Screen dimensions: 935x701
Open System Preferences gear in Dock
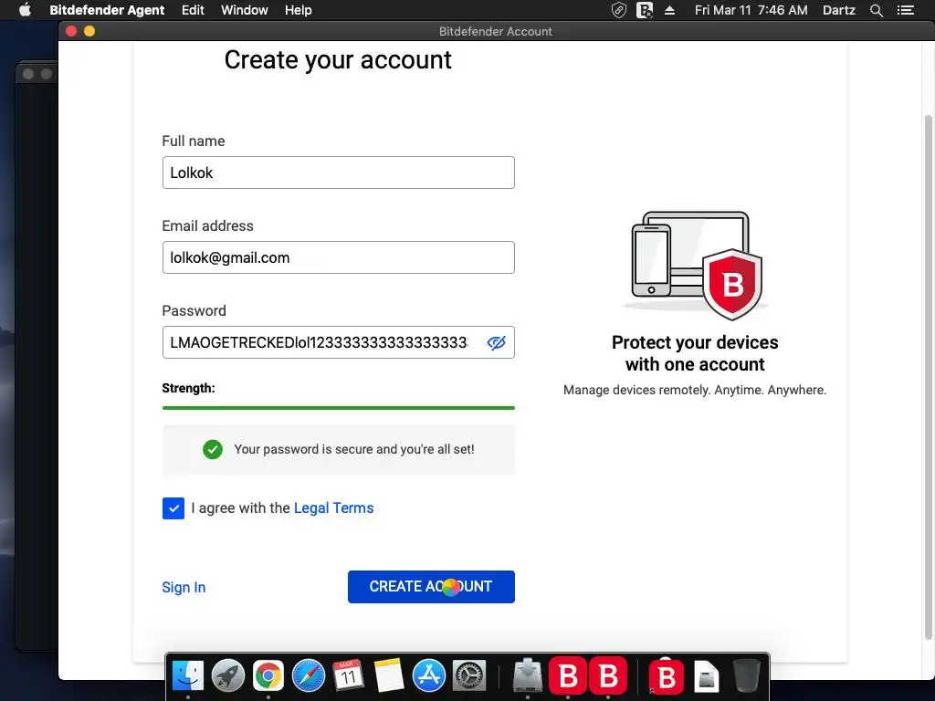point(469,676)
